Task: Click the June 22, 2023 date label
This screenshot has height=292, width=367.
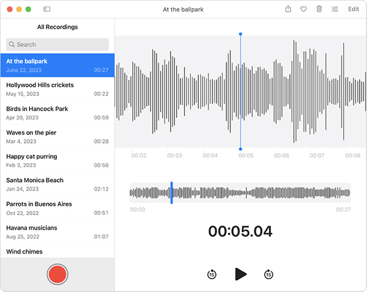Action: 24,70
